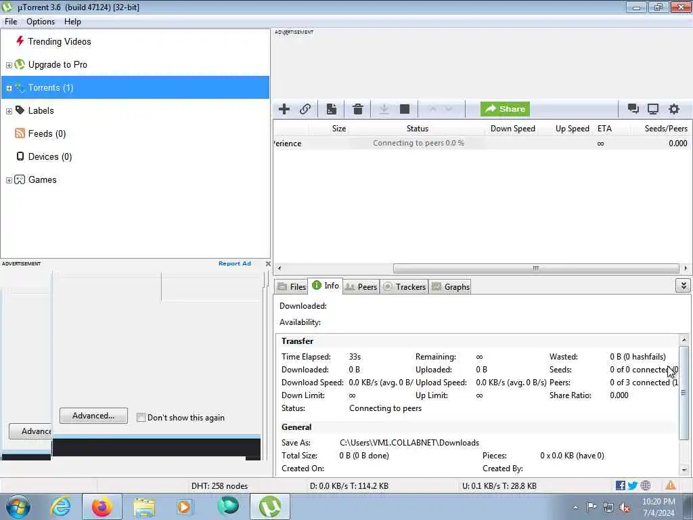Select Labels in sidebar
The height and width of the screenshot is (520, 693).
[41, 110]
